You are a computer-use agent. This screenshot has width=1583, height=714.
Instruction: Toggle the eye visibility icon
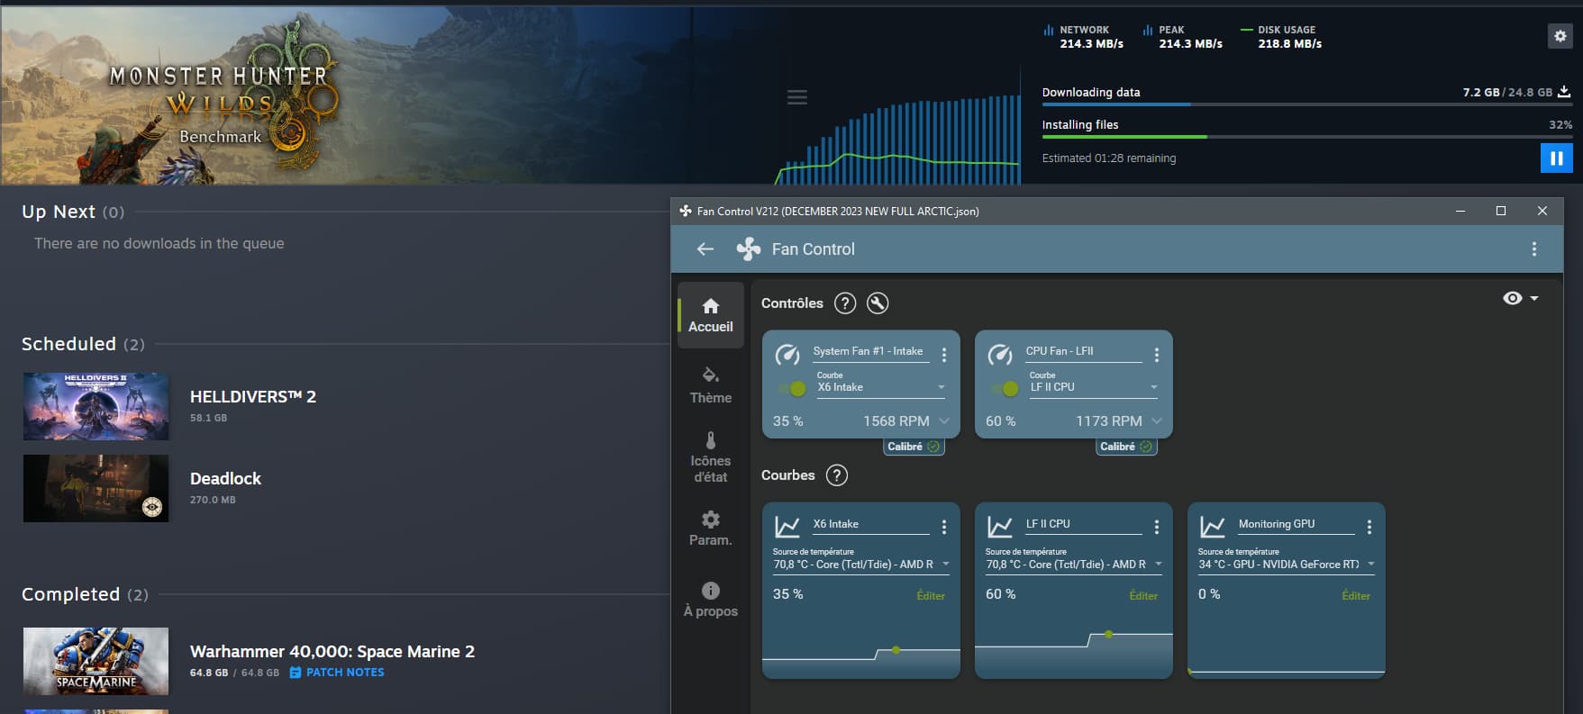1513,298
